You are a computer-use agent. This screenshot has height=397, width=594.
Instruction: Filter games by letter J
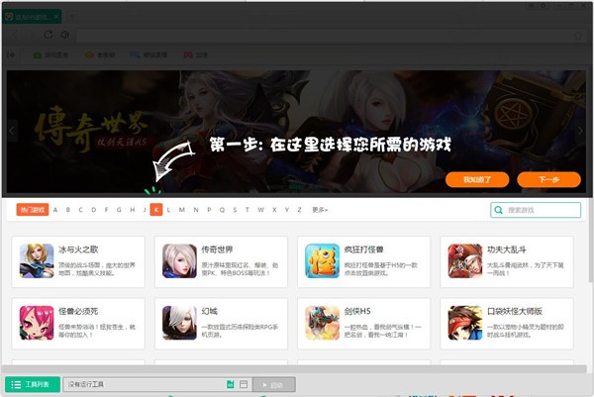145,210
